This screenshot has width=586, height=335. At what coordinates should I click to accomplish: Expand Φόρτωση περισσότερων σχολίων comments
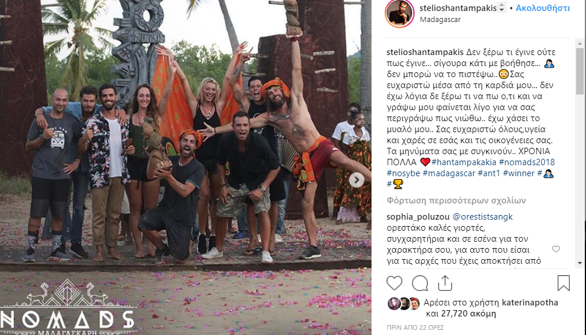pyautogui.click(x=456, y=201)
